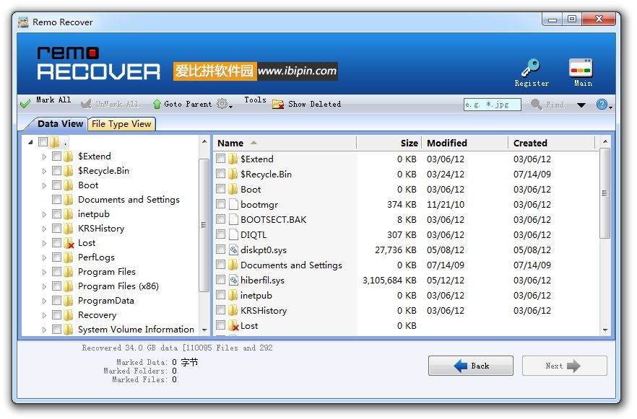Check the bootmgr file checkbox
The height and width of the screenshot is (419, 637).
click(220, 204)
